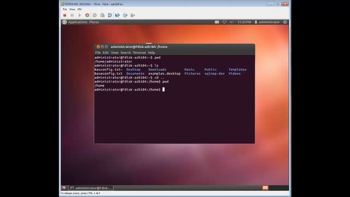Viewport: 350px width, 197px height.
Task: Click the 11:33 PM clock in panel
Action: coord(244,22)
